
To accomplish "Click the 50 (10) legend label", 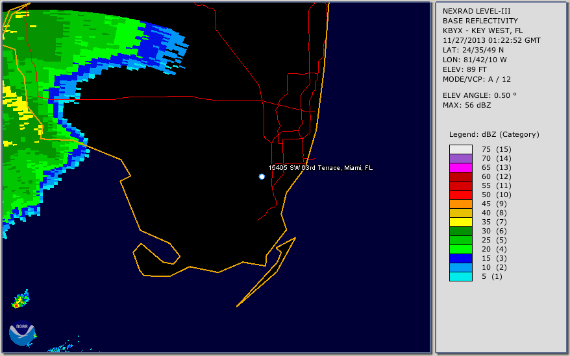I will (497, 195).
